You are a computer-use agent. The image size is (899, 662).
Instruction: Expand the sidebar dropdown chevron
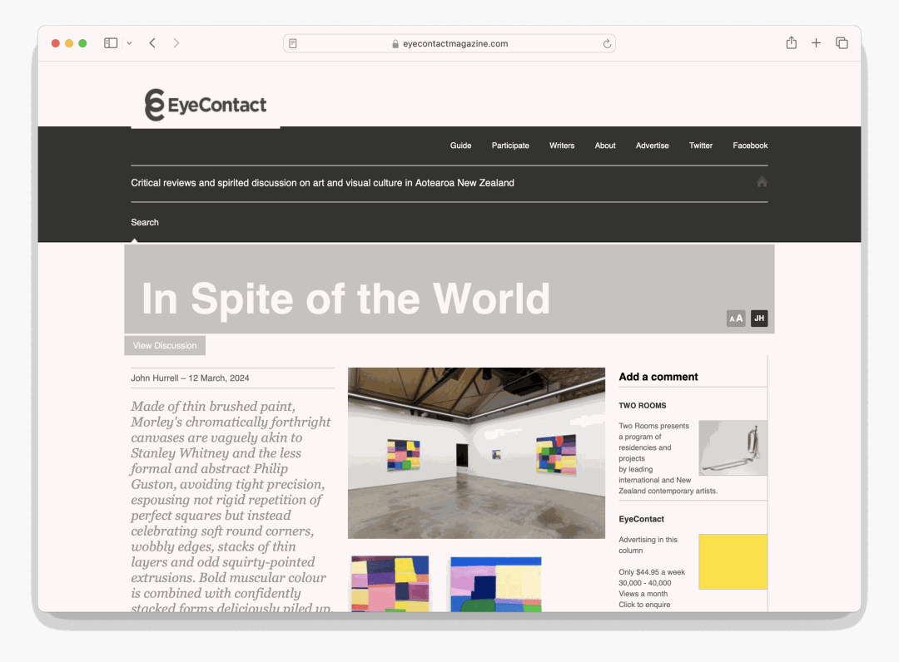tap(129, 43)
